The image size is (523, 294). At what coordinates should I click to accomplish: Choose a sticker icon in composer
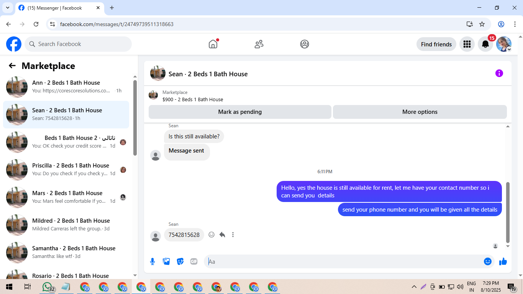pyautogui.click(x=180, y=261)
